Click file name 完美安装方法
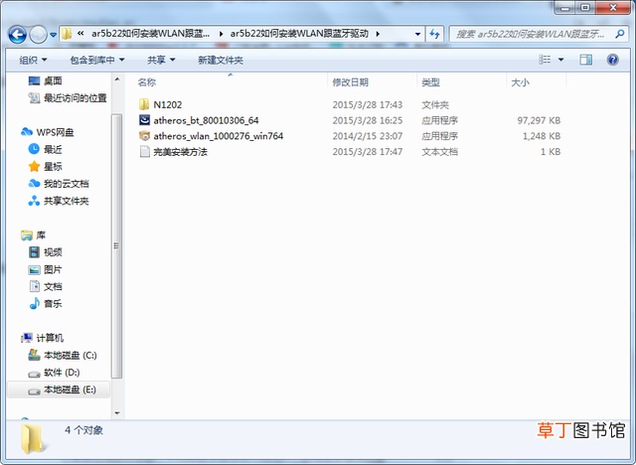The width and height of the screenshot is (636, 465). coord(181,152)
